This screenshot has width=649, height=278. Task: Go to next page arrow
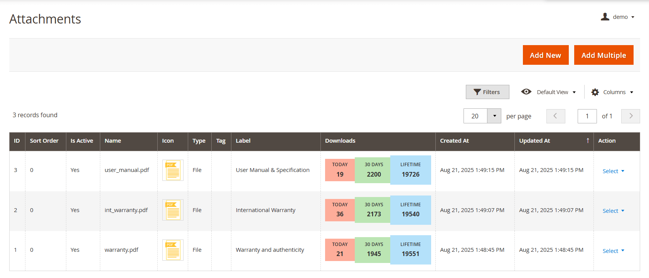[630, 116]
